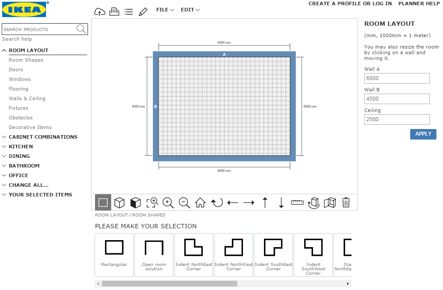Click the zoom out magnifier
The image size is (443, 290).
[x=184, y=203]
